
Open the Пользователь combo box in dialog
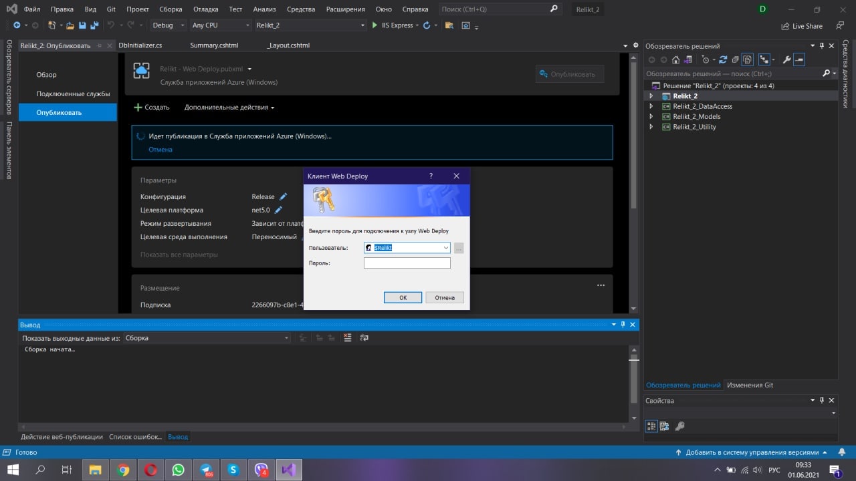pyautogui.click(x=407, y=248)
